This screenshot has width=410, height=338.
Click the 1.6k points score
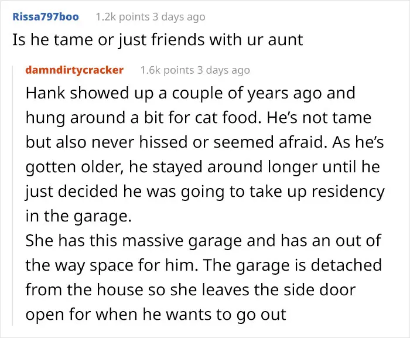167,70
